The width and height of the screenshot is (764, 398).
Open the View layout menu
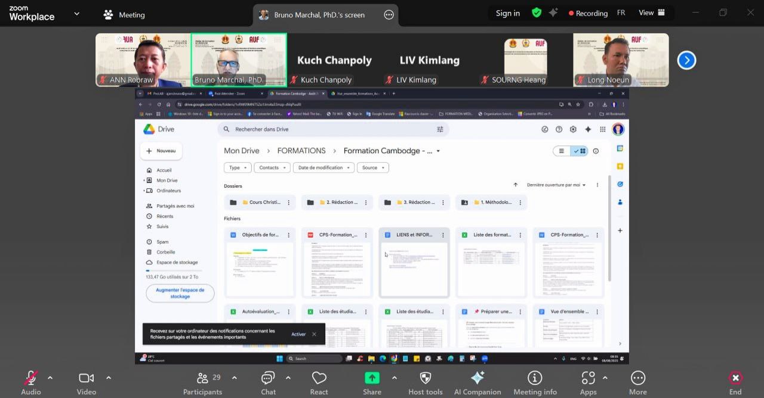tap(652, 13)
